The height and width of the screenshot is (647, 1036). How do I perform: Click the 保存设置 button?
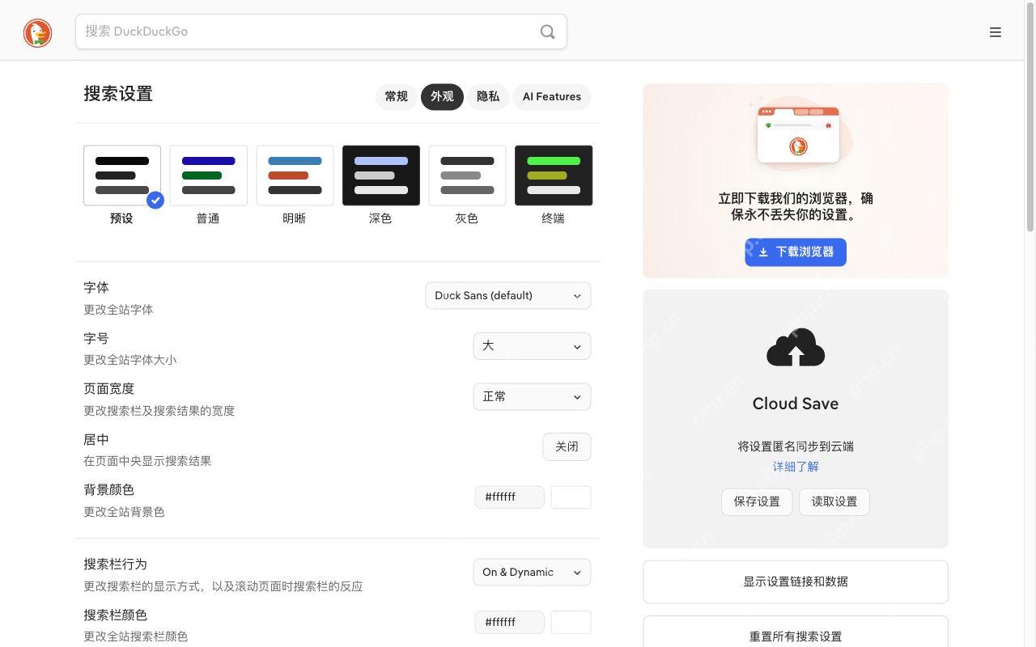(x=757, y=501)
